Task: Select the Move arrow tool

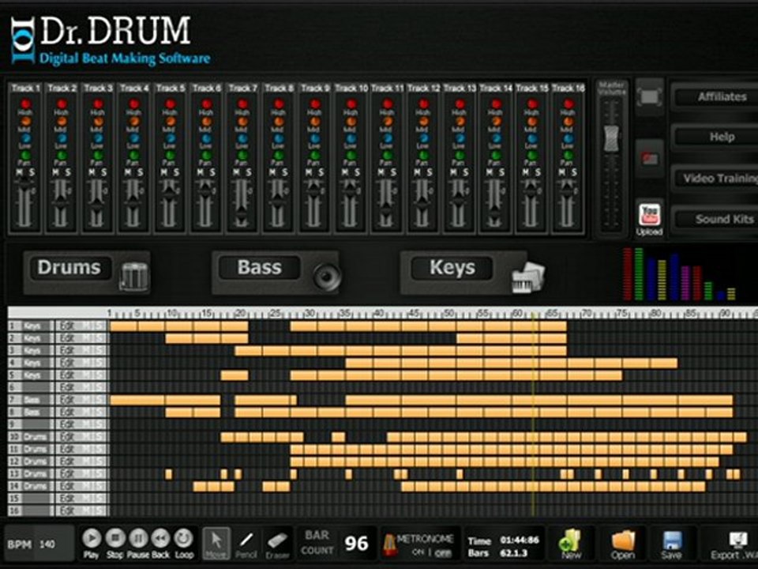Action: coord(216,544)
